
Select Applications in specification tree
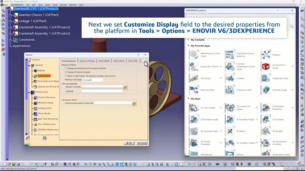pos(22,46)
